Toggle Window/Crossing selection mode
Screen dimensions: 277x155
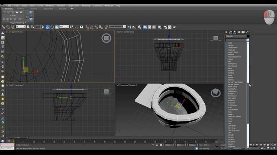pyautogui.click(x=42, y=27)
